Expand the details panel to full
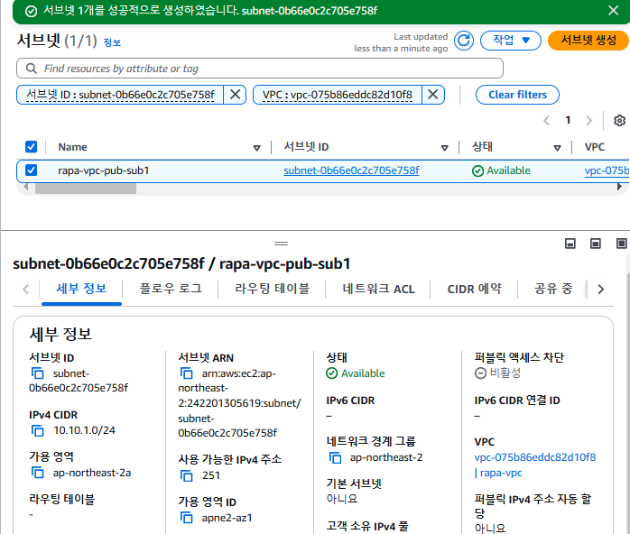This screenshot has width=630, height=534. tap(621, 244)
